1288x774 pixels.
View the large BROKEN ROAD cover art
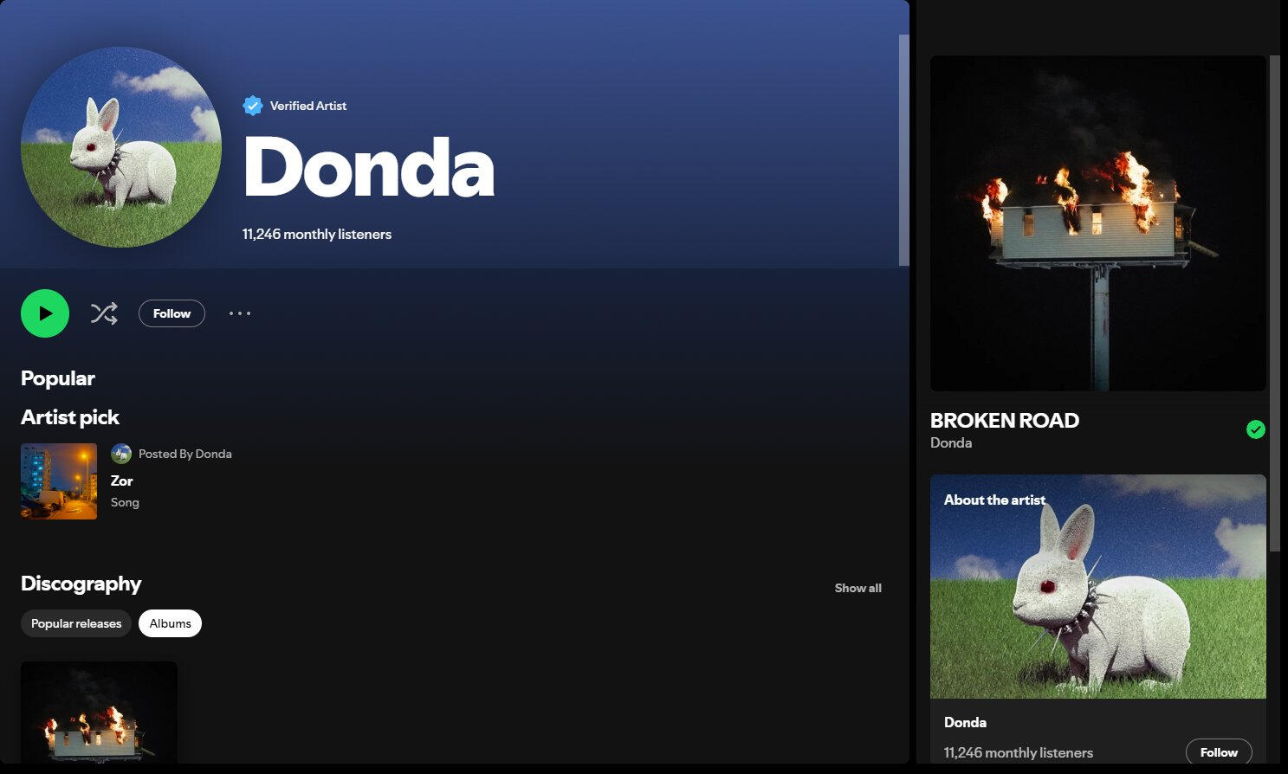(x=1097, y=223)
